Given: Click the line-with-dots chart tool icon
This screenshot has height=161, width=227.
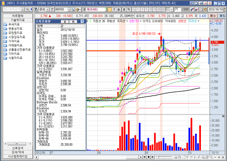Looking at the screenshot, I should 197,10.
